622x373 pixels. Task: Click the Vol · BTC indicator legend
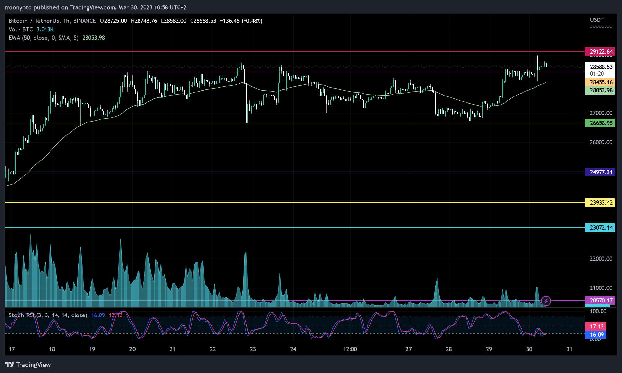(x=21, y=29)
